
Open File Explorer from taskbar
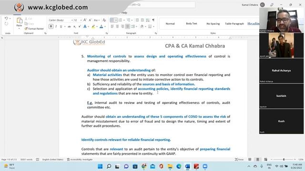click(170, 166)
